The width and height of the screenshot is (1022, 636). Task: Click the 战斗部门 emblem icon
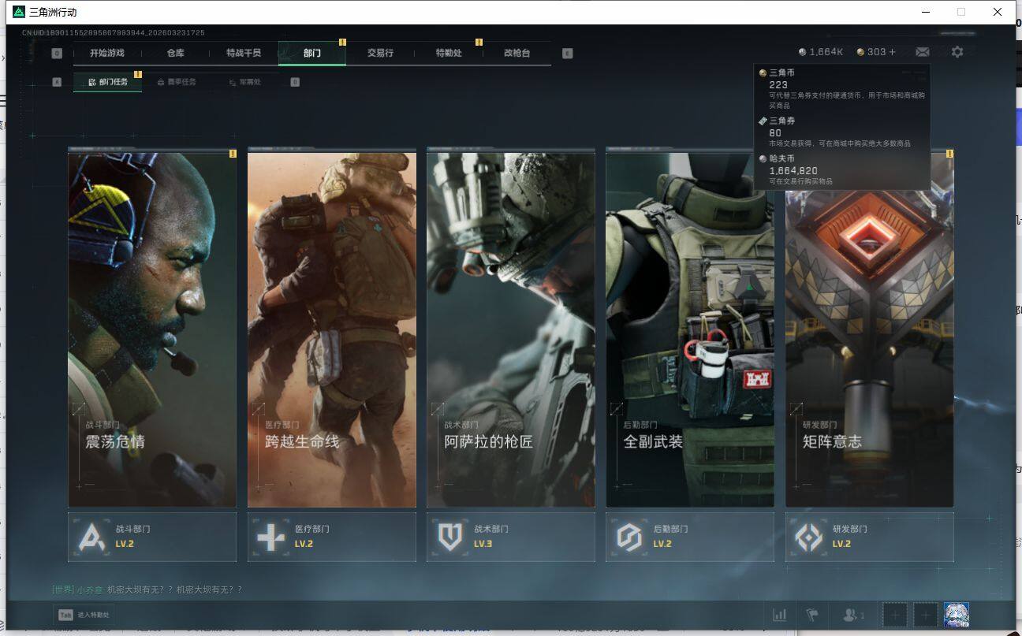click(92, 537)
